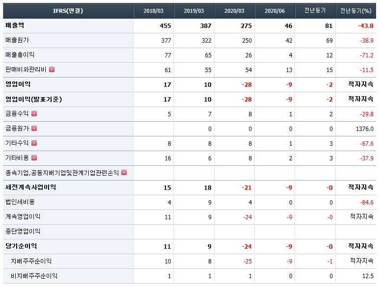Click 지배주주순이익 2020/03 value -25

(247, 261)
